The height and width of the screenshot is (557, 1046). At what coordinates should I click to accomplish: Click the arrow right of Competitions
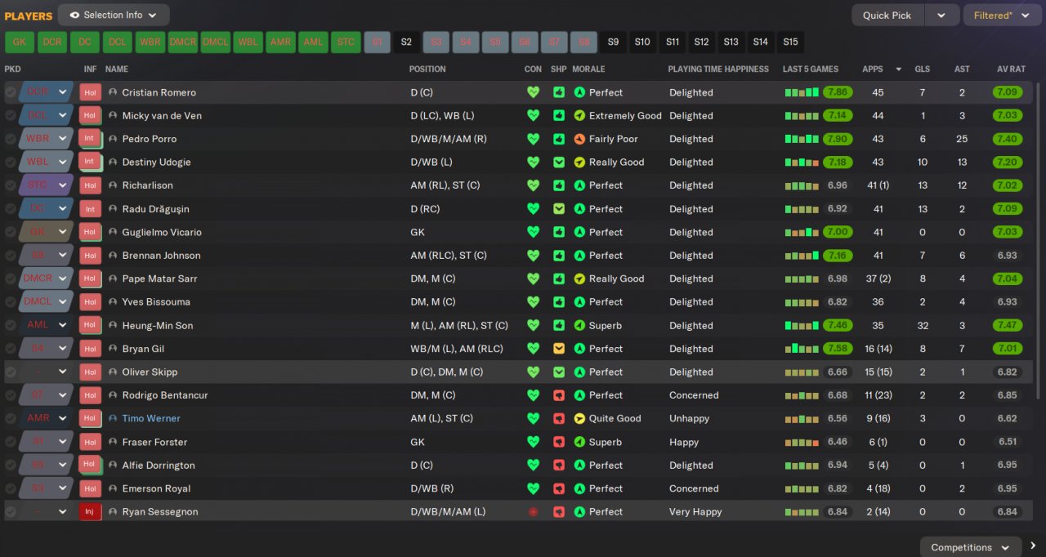click(1033, 546)
